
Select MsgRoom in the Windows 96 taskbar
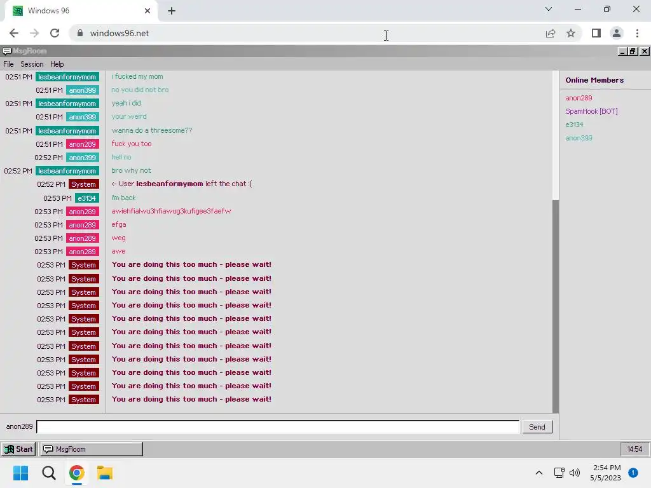click(x=91, y=449)
